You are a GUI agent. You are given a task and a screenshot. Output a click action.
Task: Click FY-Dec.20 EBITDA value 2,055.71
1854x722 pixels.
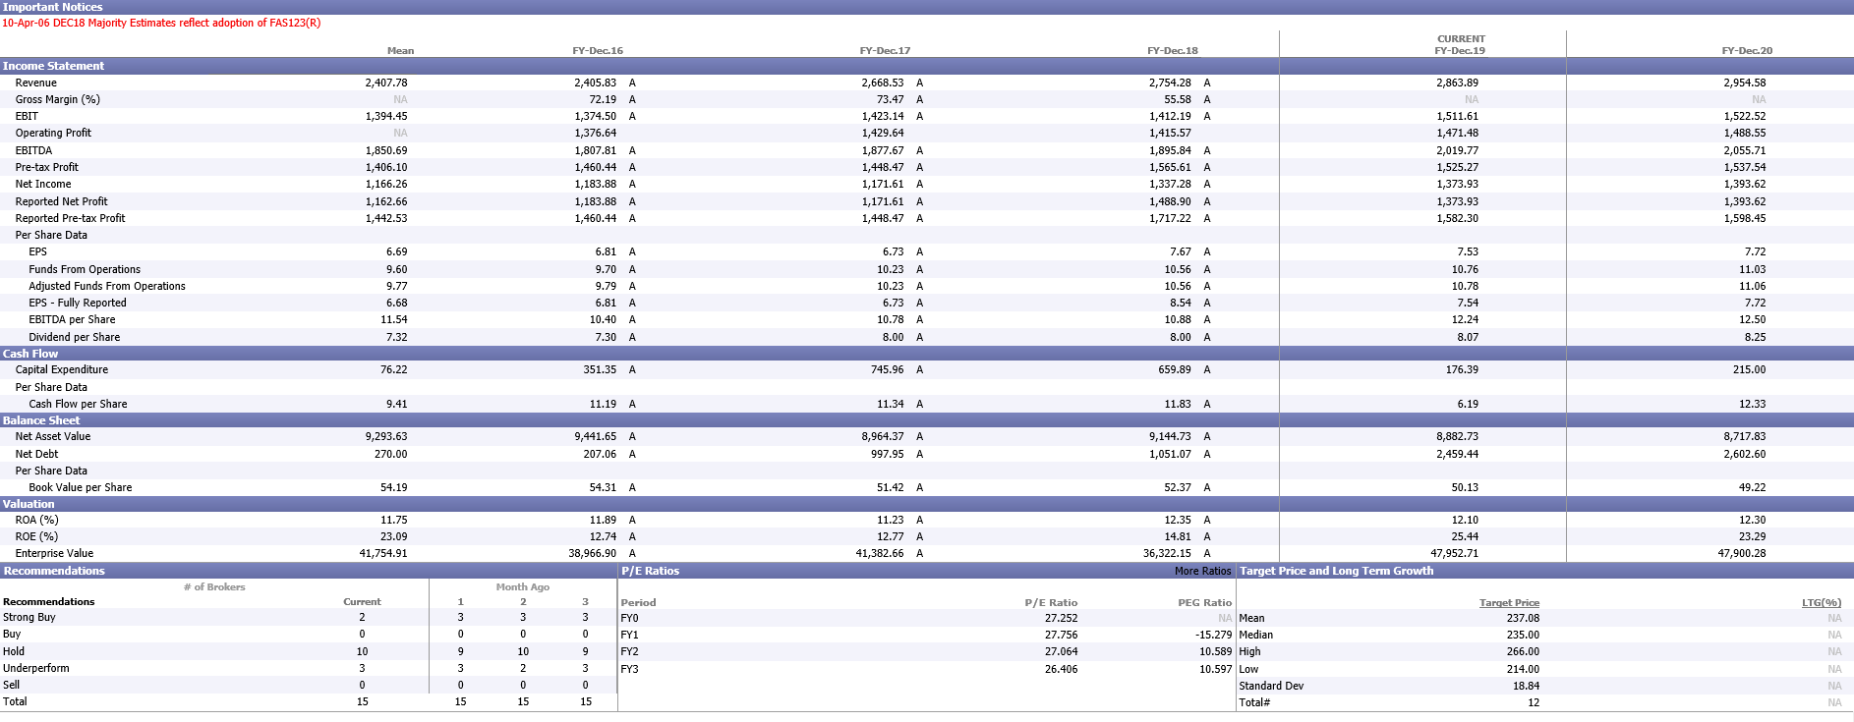(1744, 150)
